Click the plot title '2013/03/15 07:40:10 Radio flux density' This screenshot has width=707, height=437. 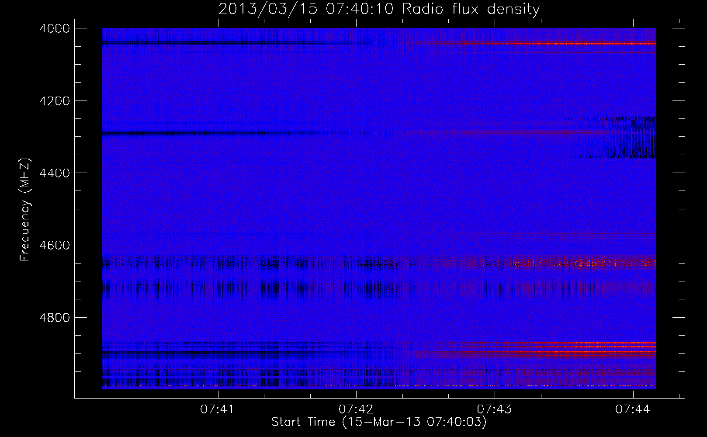379,9
